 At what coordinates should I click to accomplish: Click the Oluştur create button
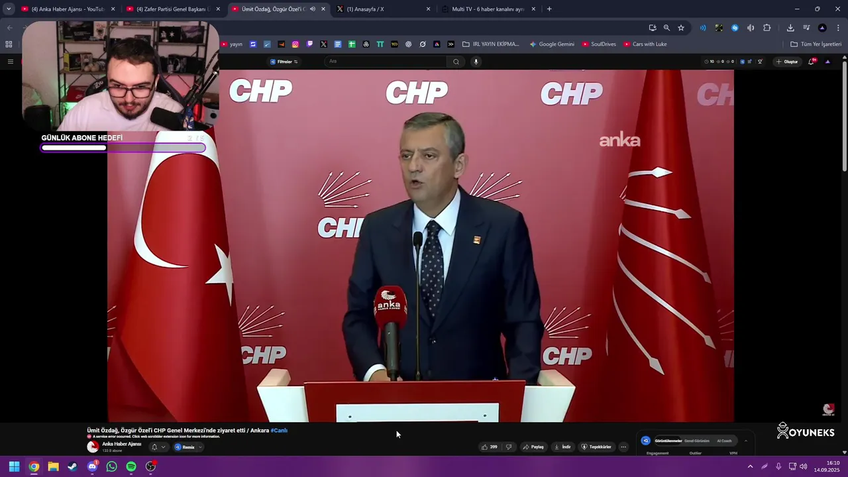tap(788, 62)
